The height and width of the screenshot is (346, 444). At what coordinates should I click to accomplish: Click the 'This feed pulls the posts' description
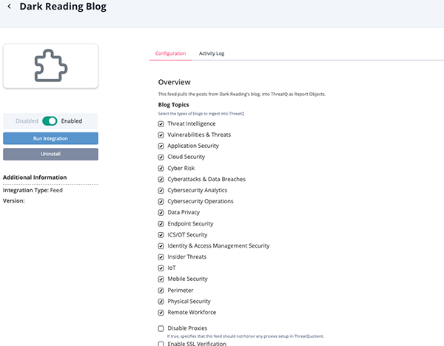click(x=241, y=94)
